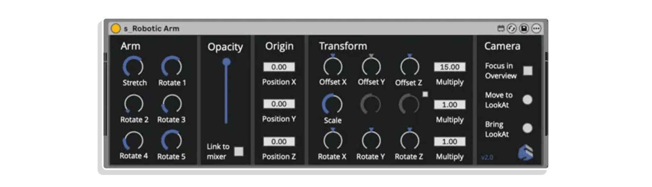Click the Rotate 5 knob
Viewport: 652px width, 187px height.
(171, 141)
